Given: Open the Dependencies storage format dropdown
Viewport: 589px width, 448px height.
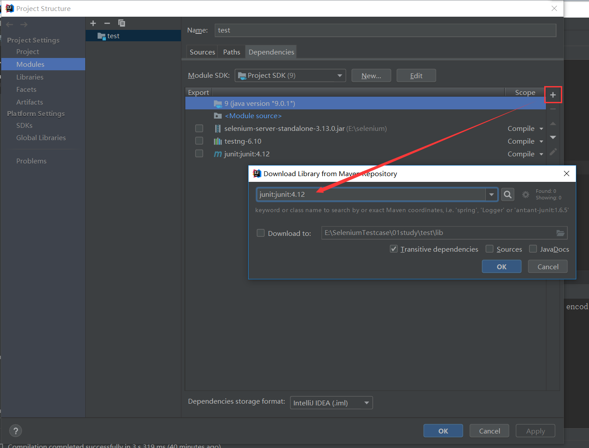Looking at the screenshot, I should pyautogui.click(x=331, y=403).
